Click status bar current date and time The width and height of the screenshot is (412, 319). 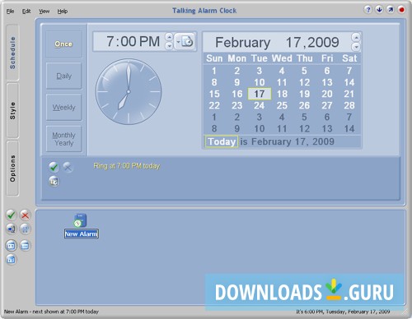tap(343, 312)
